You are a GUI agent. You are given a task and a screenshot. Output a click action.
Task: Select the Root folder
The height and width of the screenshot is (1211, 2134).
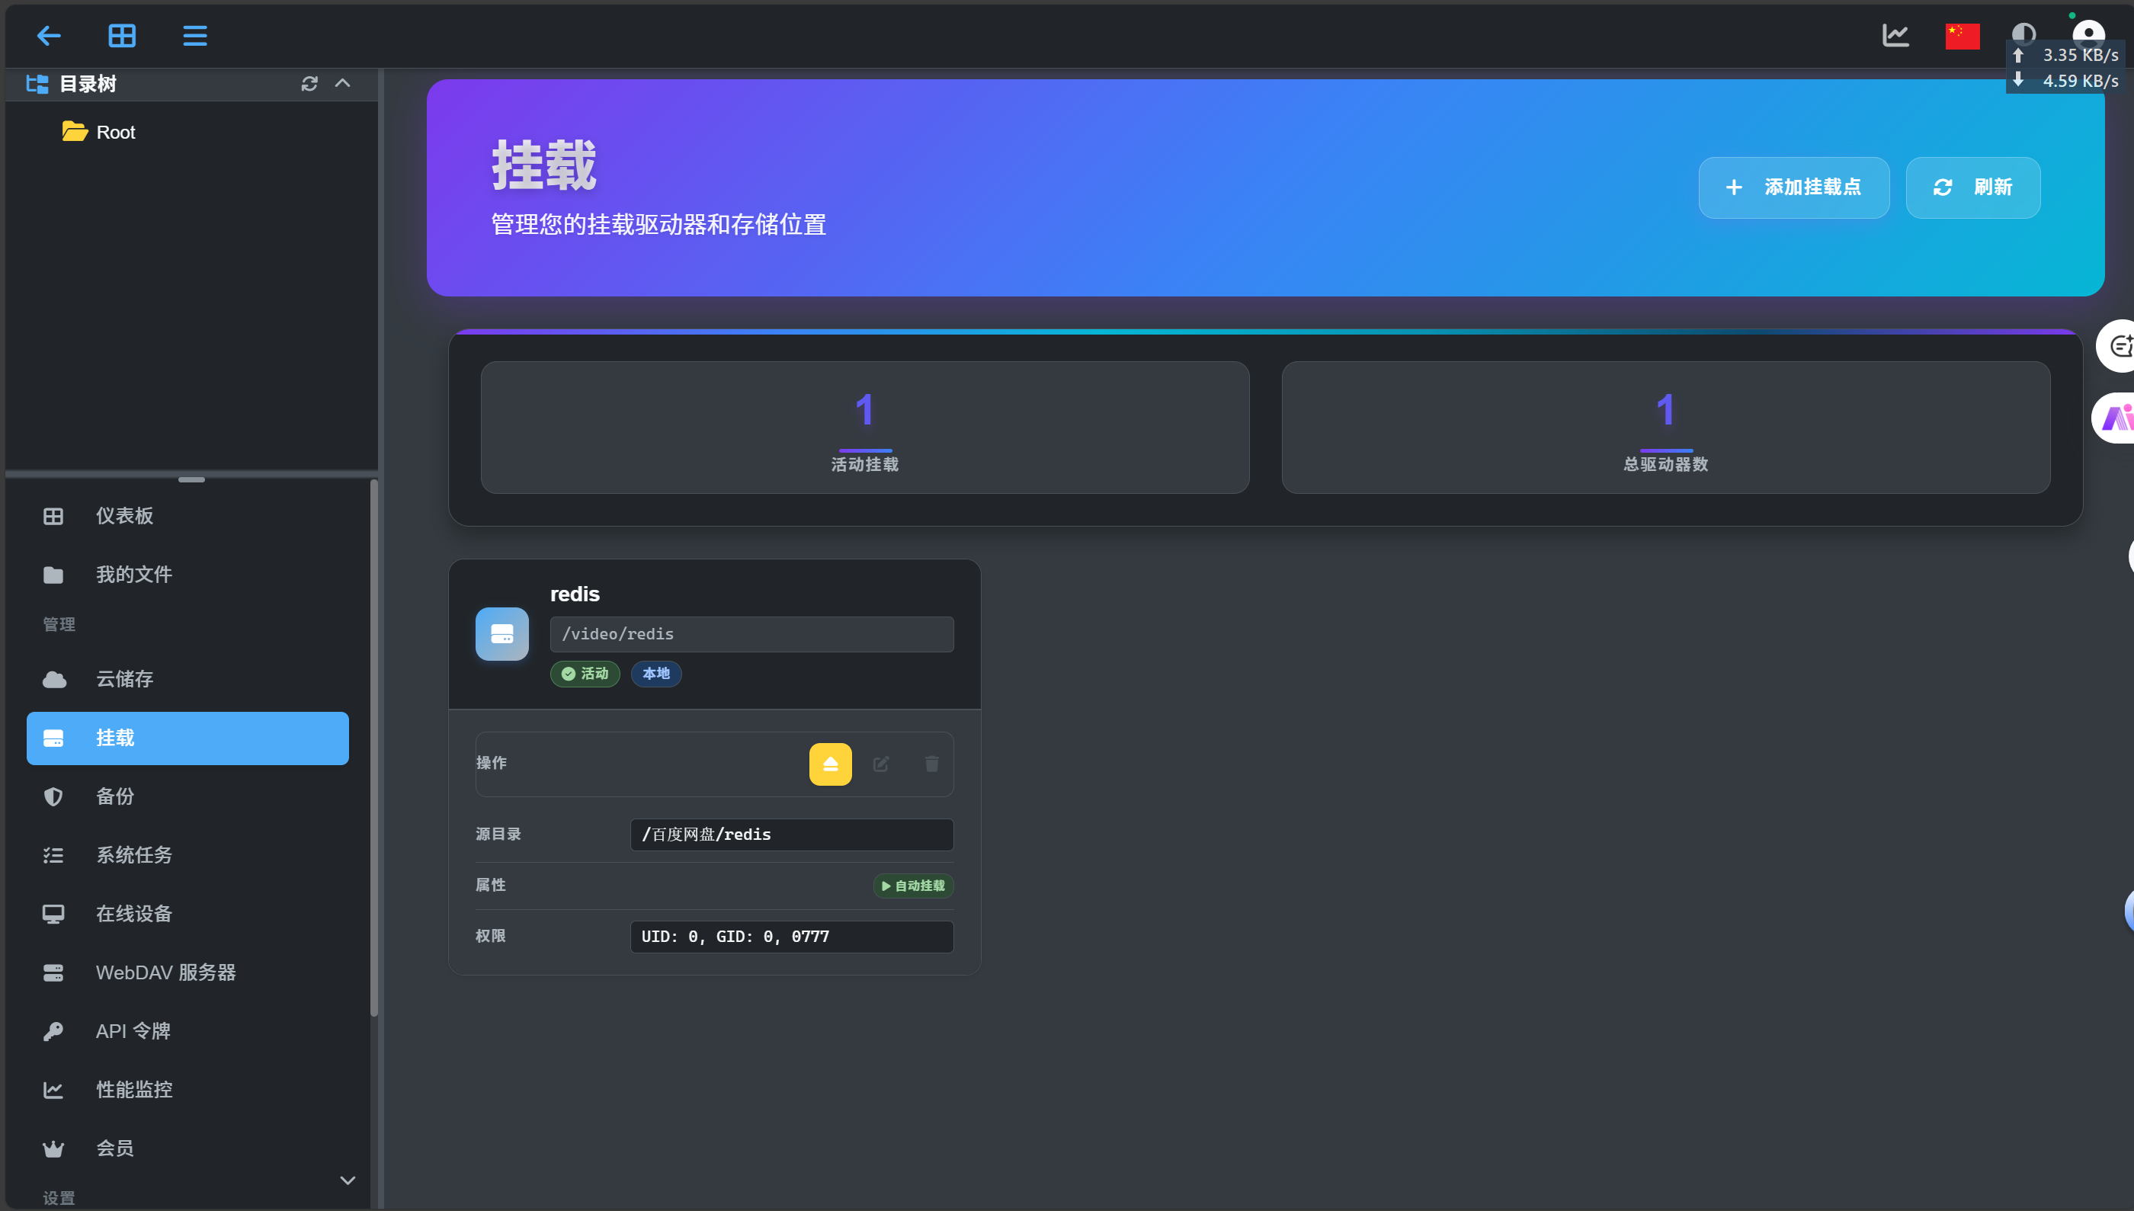[115, 133]
